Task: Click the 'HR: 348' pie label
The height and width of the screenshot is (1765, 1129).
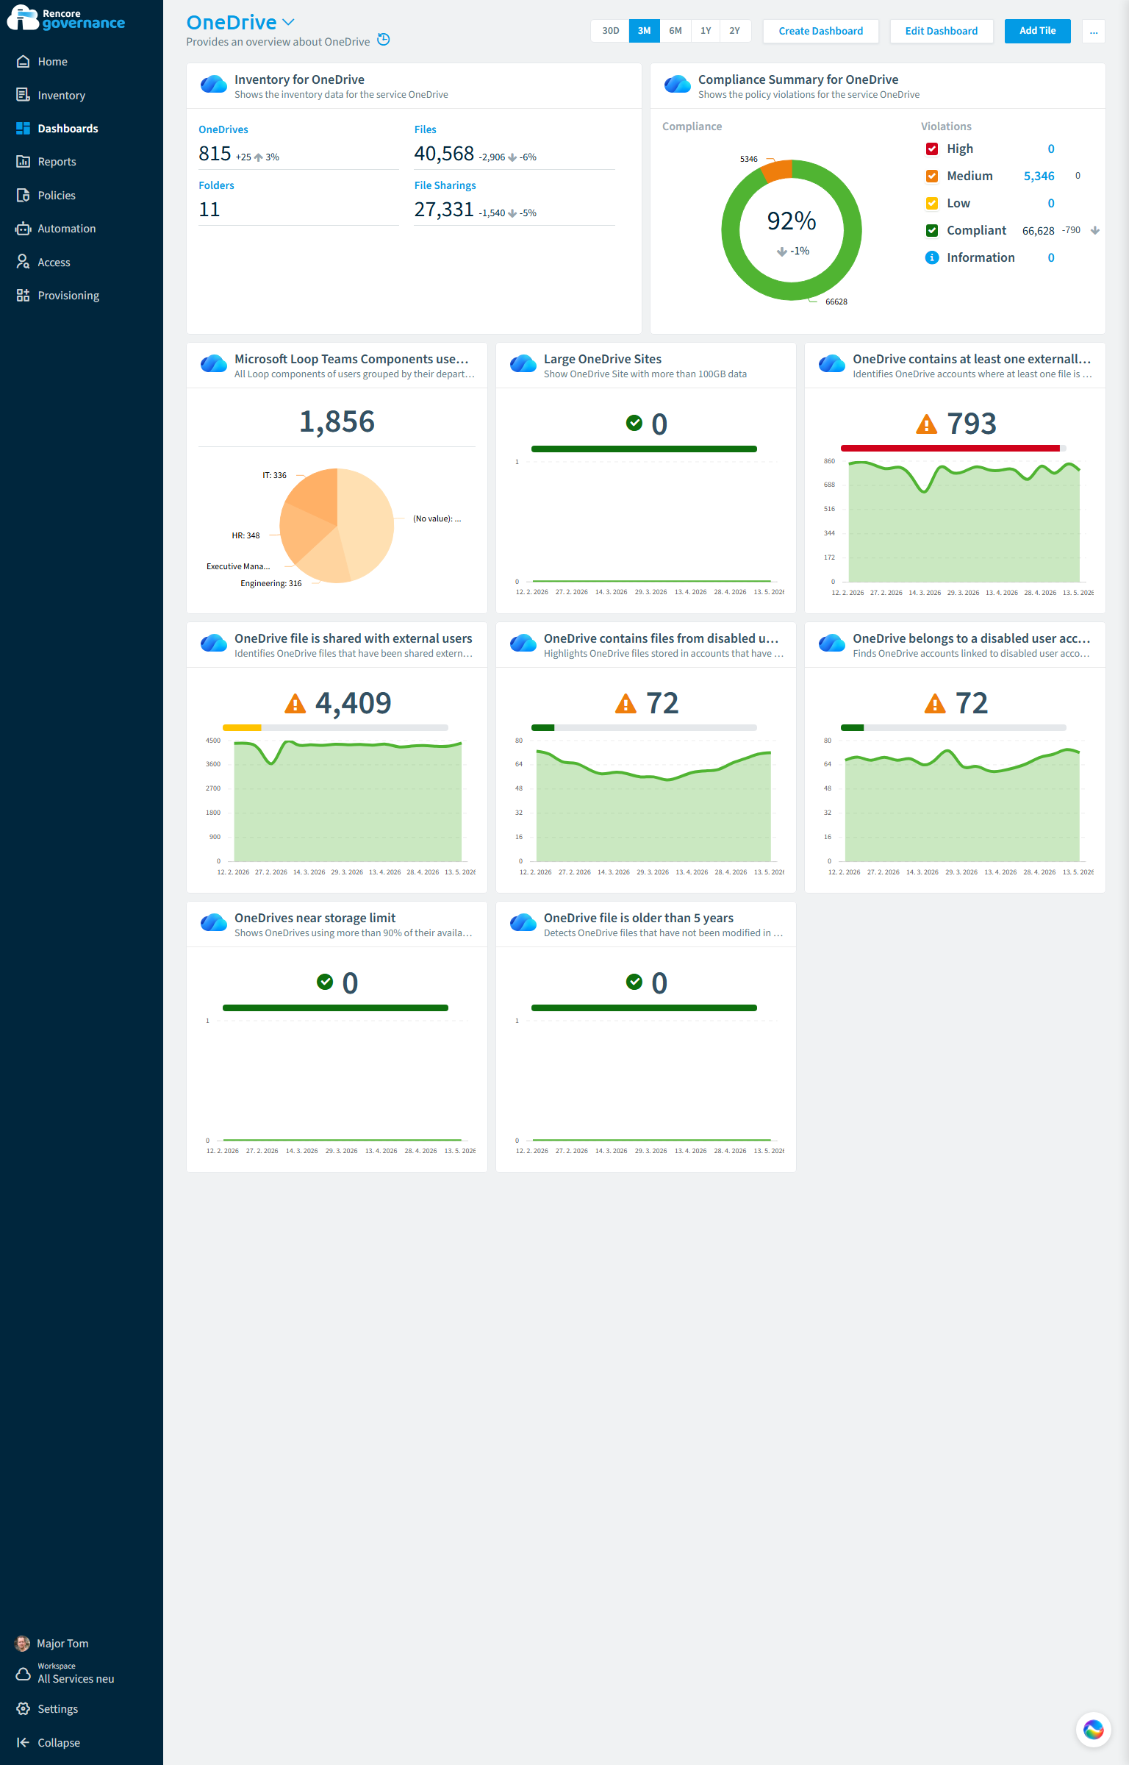Action: pyautogui.click(x=246, y=535)
